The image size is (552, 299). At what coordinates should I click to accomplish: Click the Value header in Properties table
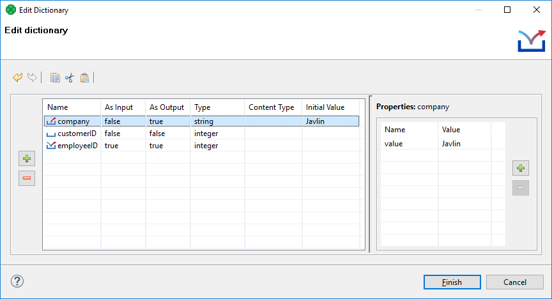(x=464, y=130)
